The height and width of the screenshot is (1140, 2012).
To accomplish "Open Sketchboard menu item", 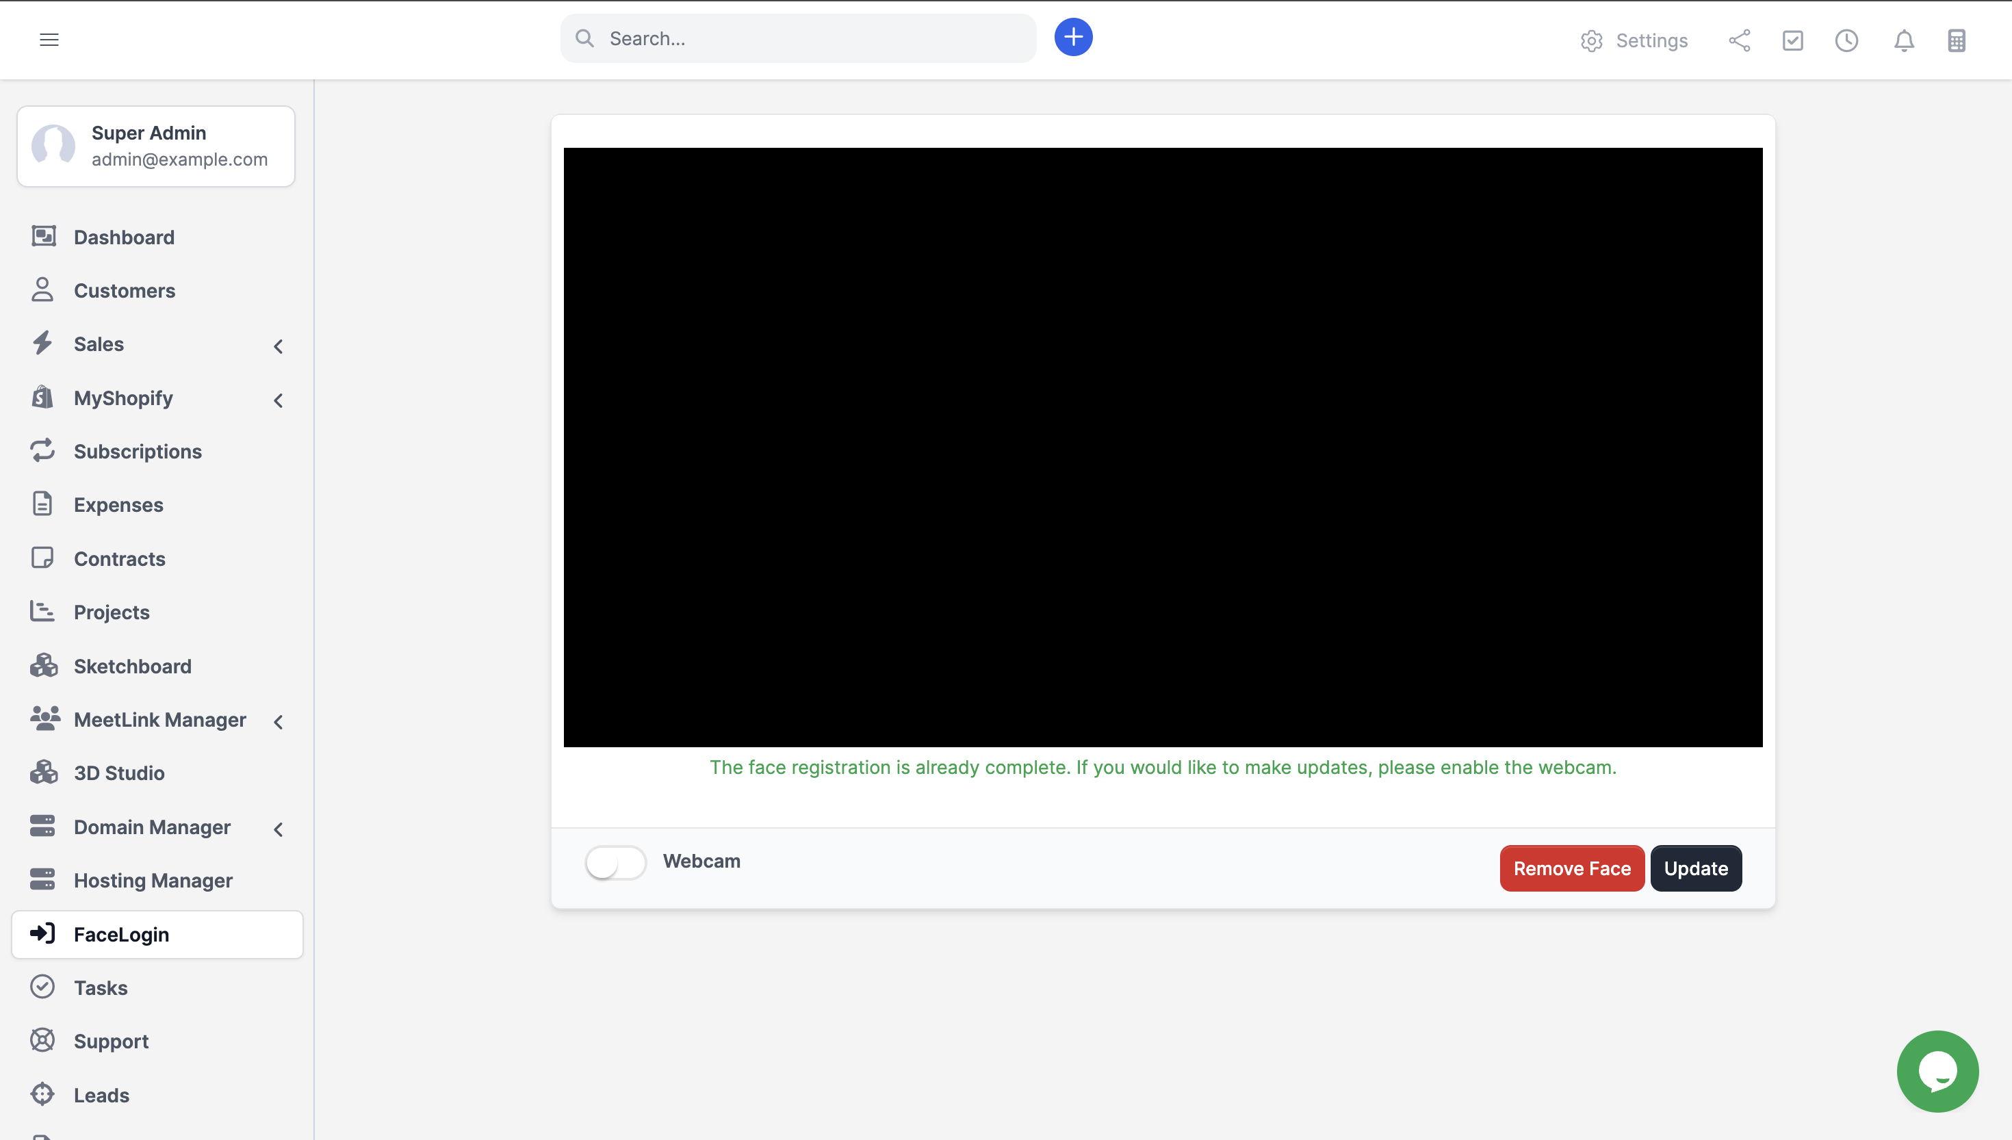I will (x=157, y=666).
